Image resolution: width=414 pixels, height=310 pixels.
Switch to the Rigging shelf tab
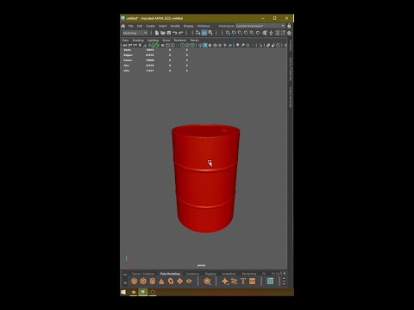(210, 274)
